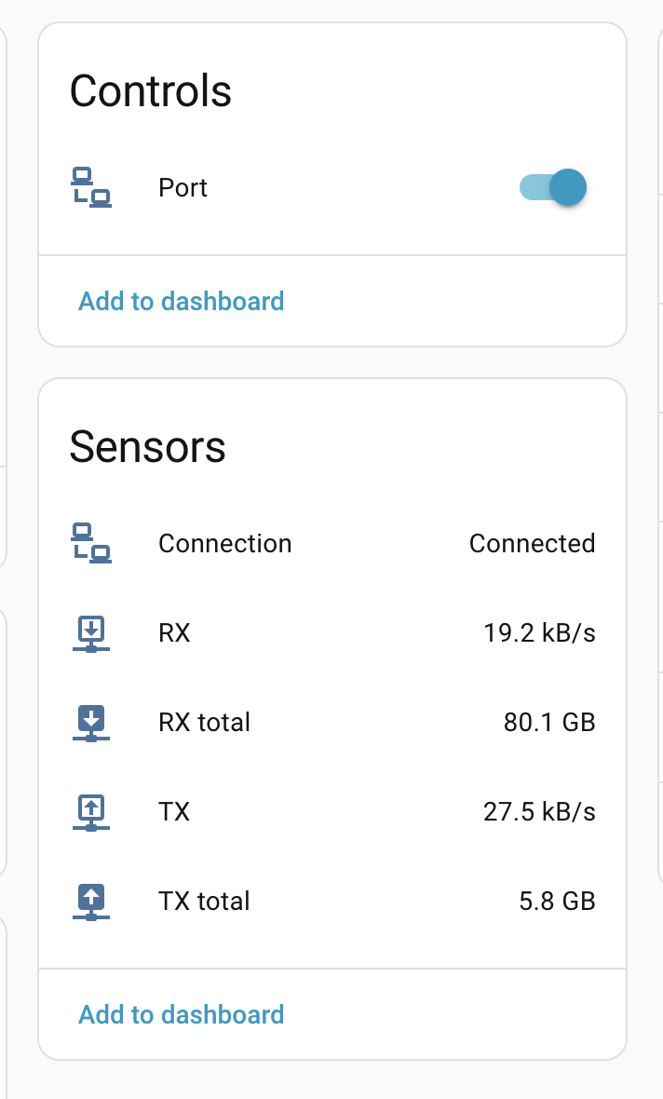Turn off the Port switch
The height and width of the screenshot is (1099, 663).
[x=553, y=187]
